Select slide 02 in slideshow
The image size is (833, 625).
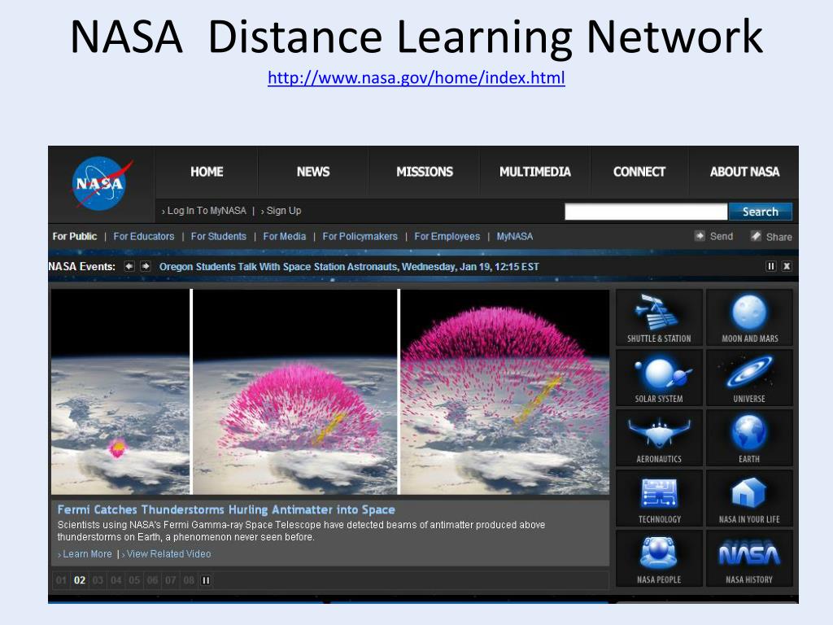[80, 580]
